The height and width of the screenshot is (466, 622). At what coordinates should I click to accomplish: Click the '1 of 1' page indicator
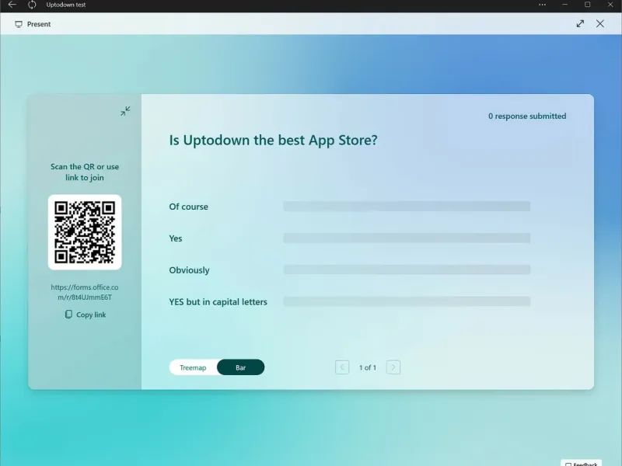tap(368, 367)
